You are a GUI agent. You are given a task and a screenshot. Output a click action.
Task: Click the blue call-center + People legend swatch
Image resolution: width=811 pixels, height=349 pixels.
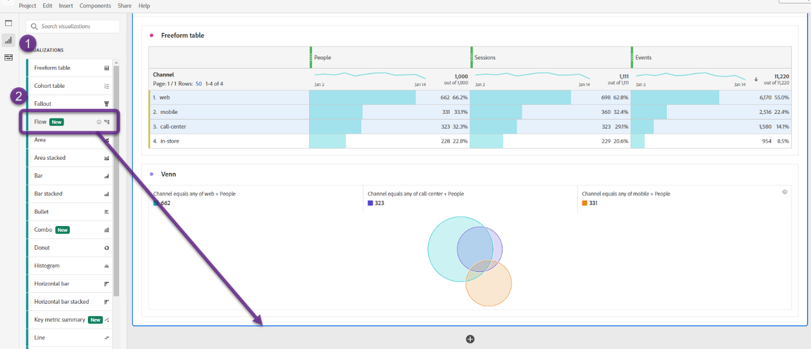pyautogui.click(x=370, y=203)
